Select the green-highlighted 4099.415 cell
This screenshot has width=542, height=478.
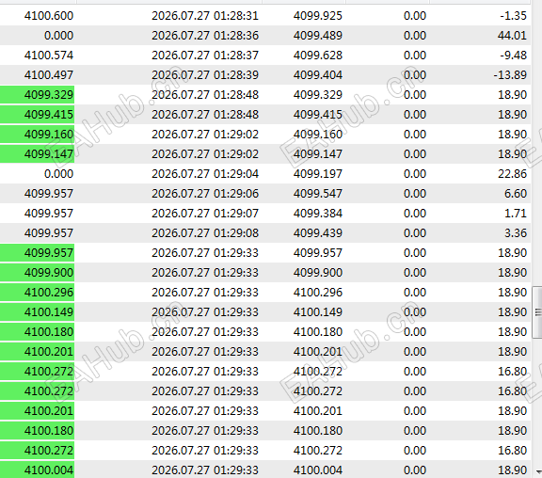(37, 115)
